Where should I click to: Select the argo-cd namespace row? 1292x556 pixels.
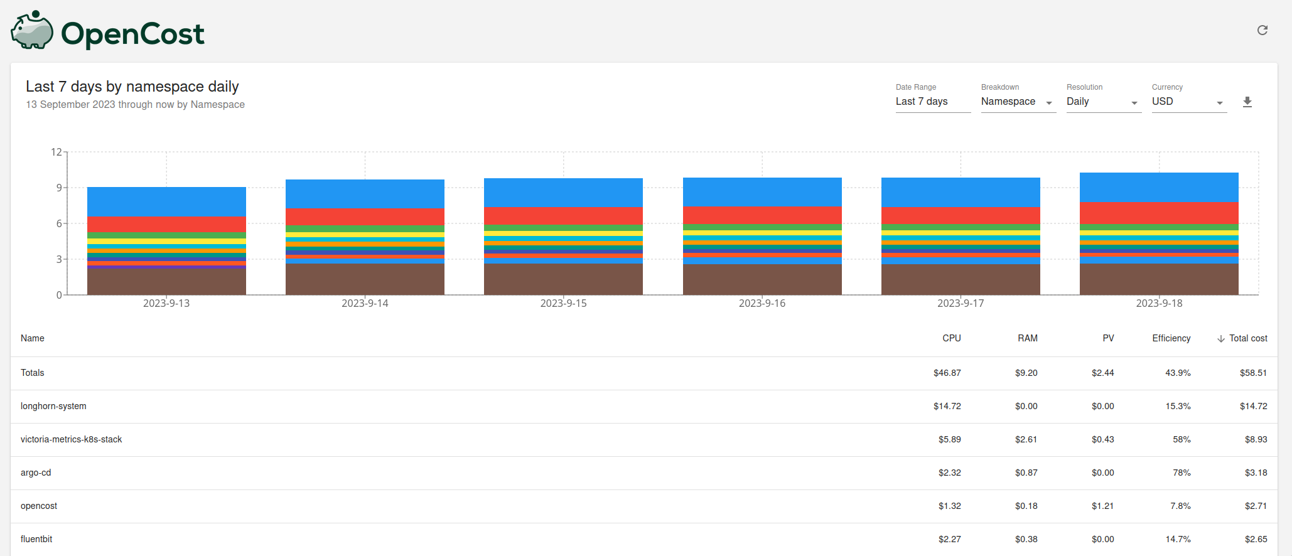[36, 473]
